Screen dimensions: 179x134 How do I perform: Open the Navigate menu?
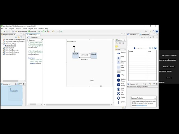pos(18,28)
